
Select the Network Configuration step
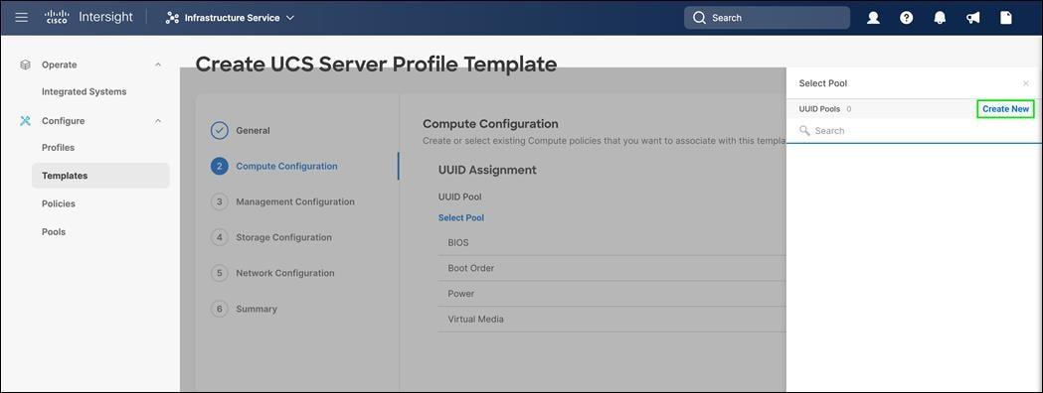(x=272, y=273)
